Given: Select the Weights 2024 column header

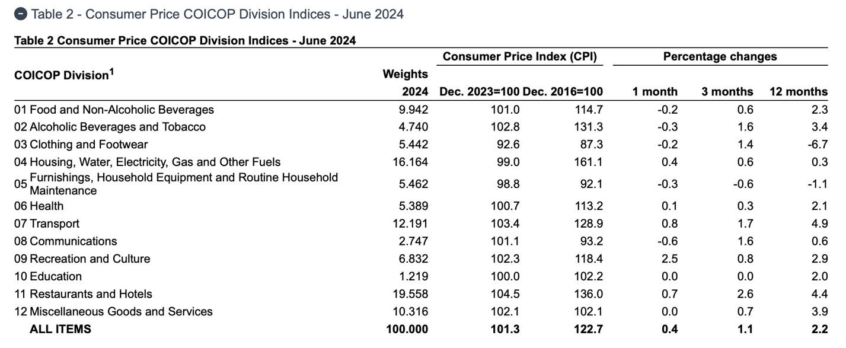Looking at the screenshot, I should [406, 82].
